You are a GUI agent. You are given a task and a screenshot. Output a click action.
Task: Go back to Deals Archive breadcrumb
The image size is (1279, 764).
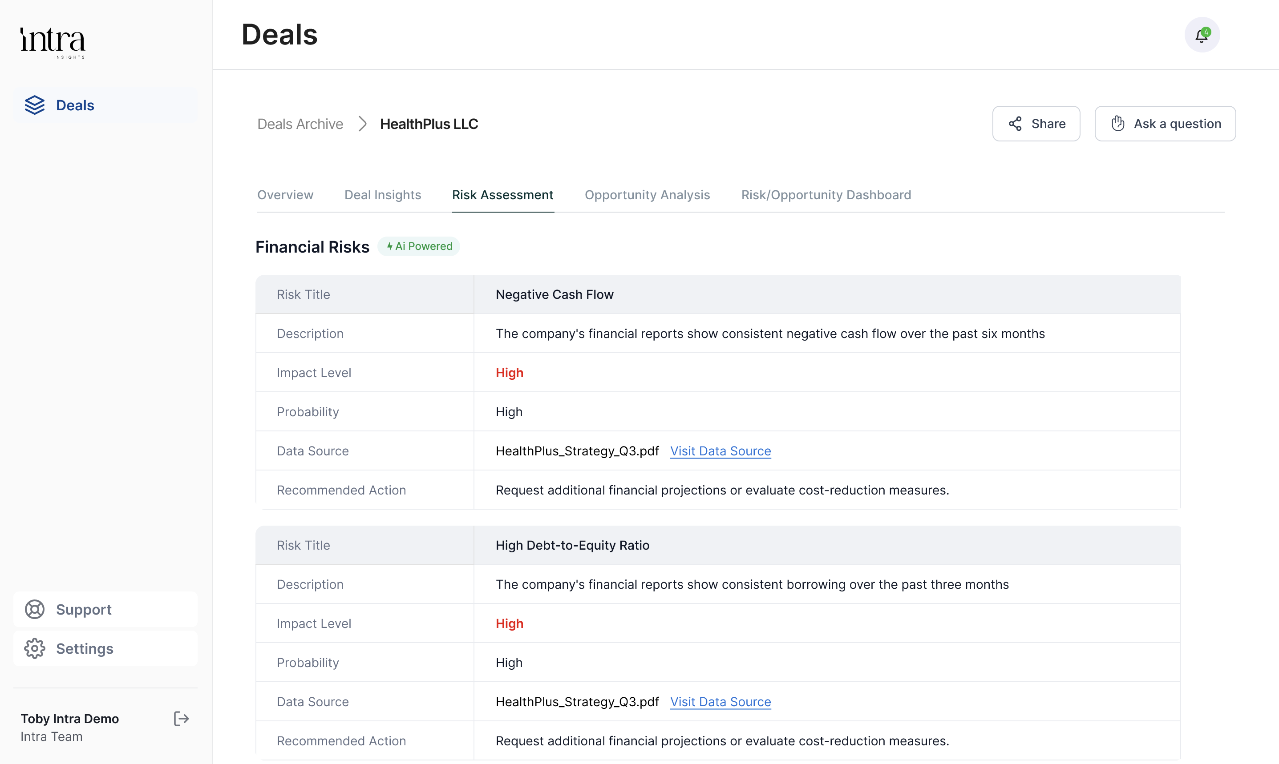pos(300,124)
